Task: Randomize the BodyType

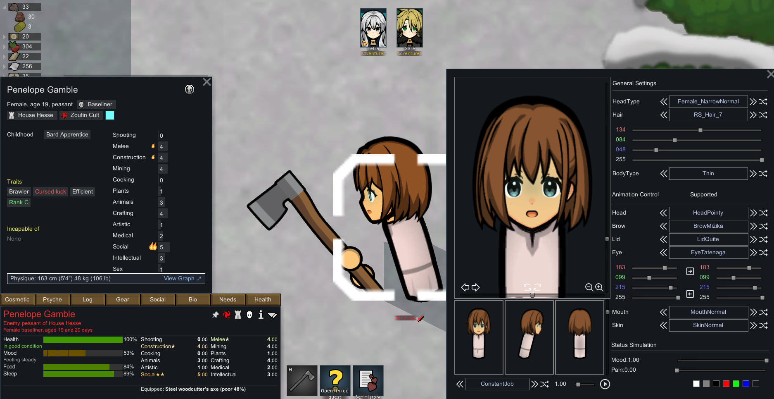Action: 763,174
